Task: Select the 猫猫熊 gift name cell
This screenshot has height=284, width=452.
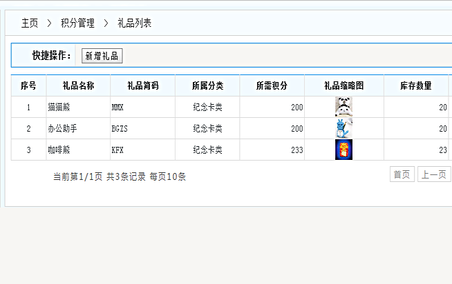Action: pyautogui.click(x=59, y=108)
